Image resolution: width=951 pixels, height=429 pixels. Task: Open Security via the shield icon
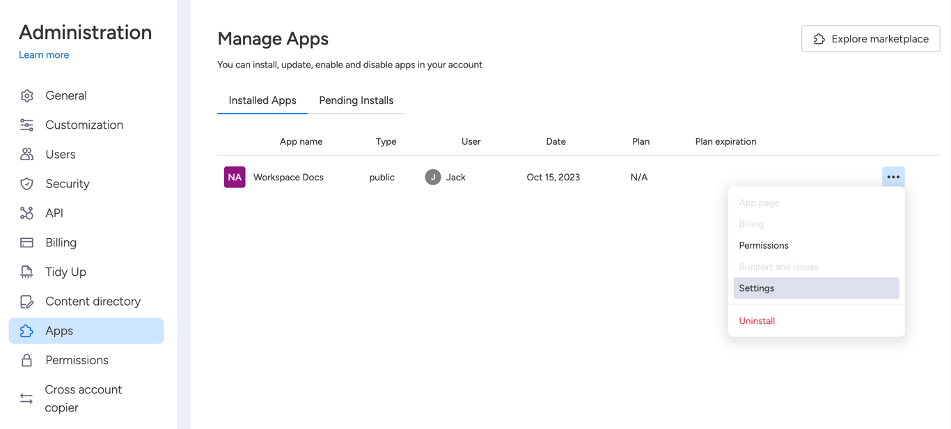tap(26, 183)
